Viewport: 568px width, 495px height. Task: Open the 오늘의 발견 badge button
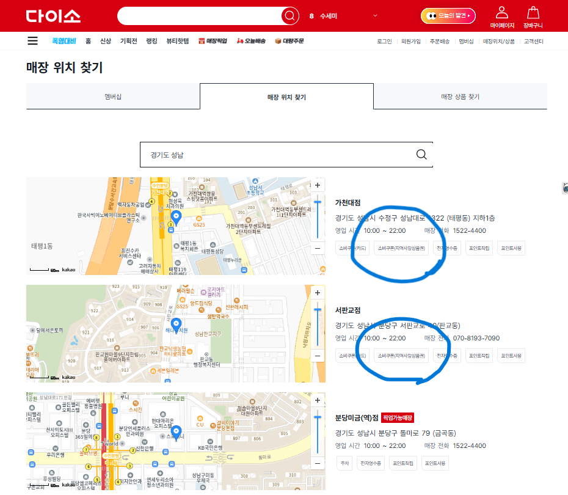click(x=448, y=16)
